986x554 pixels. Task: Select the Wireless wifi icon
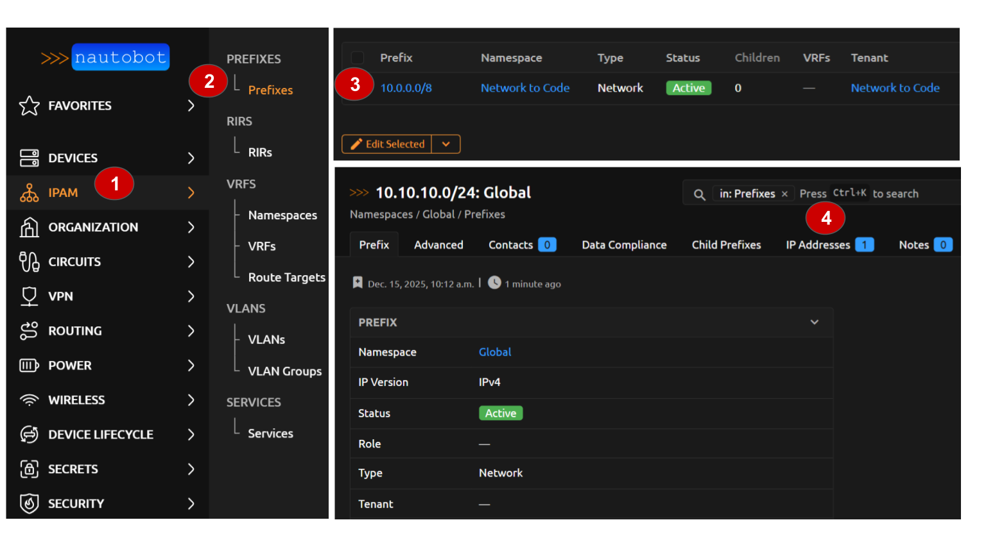point(30,400)
